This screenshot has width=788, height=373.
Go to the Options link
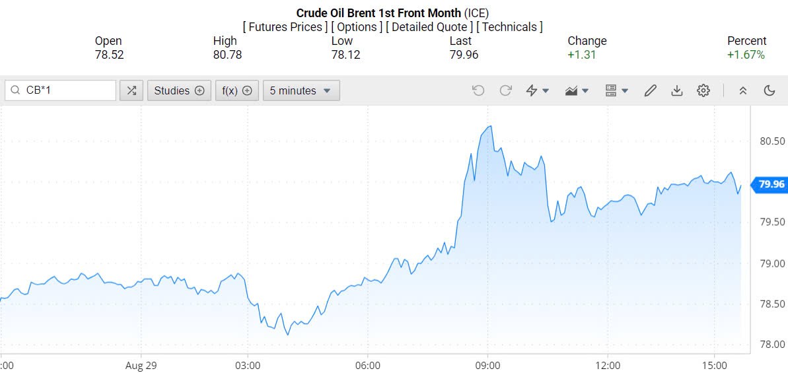coord(357,27)
